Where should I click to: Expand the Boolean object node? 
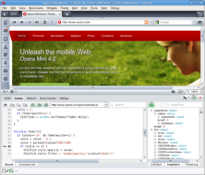tap(155, 142)
